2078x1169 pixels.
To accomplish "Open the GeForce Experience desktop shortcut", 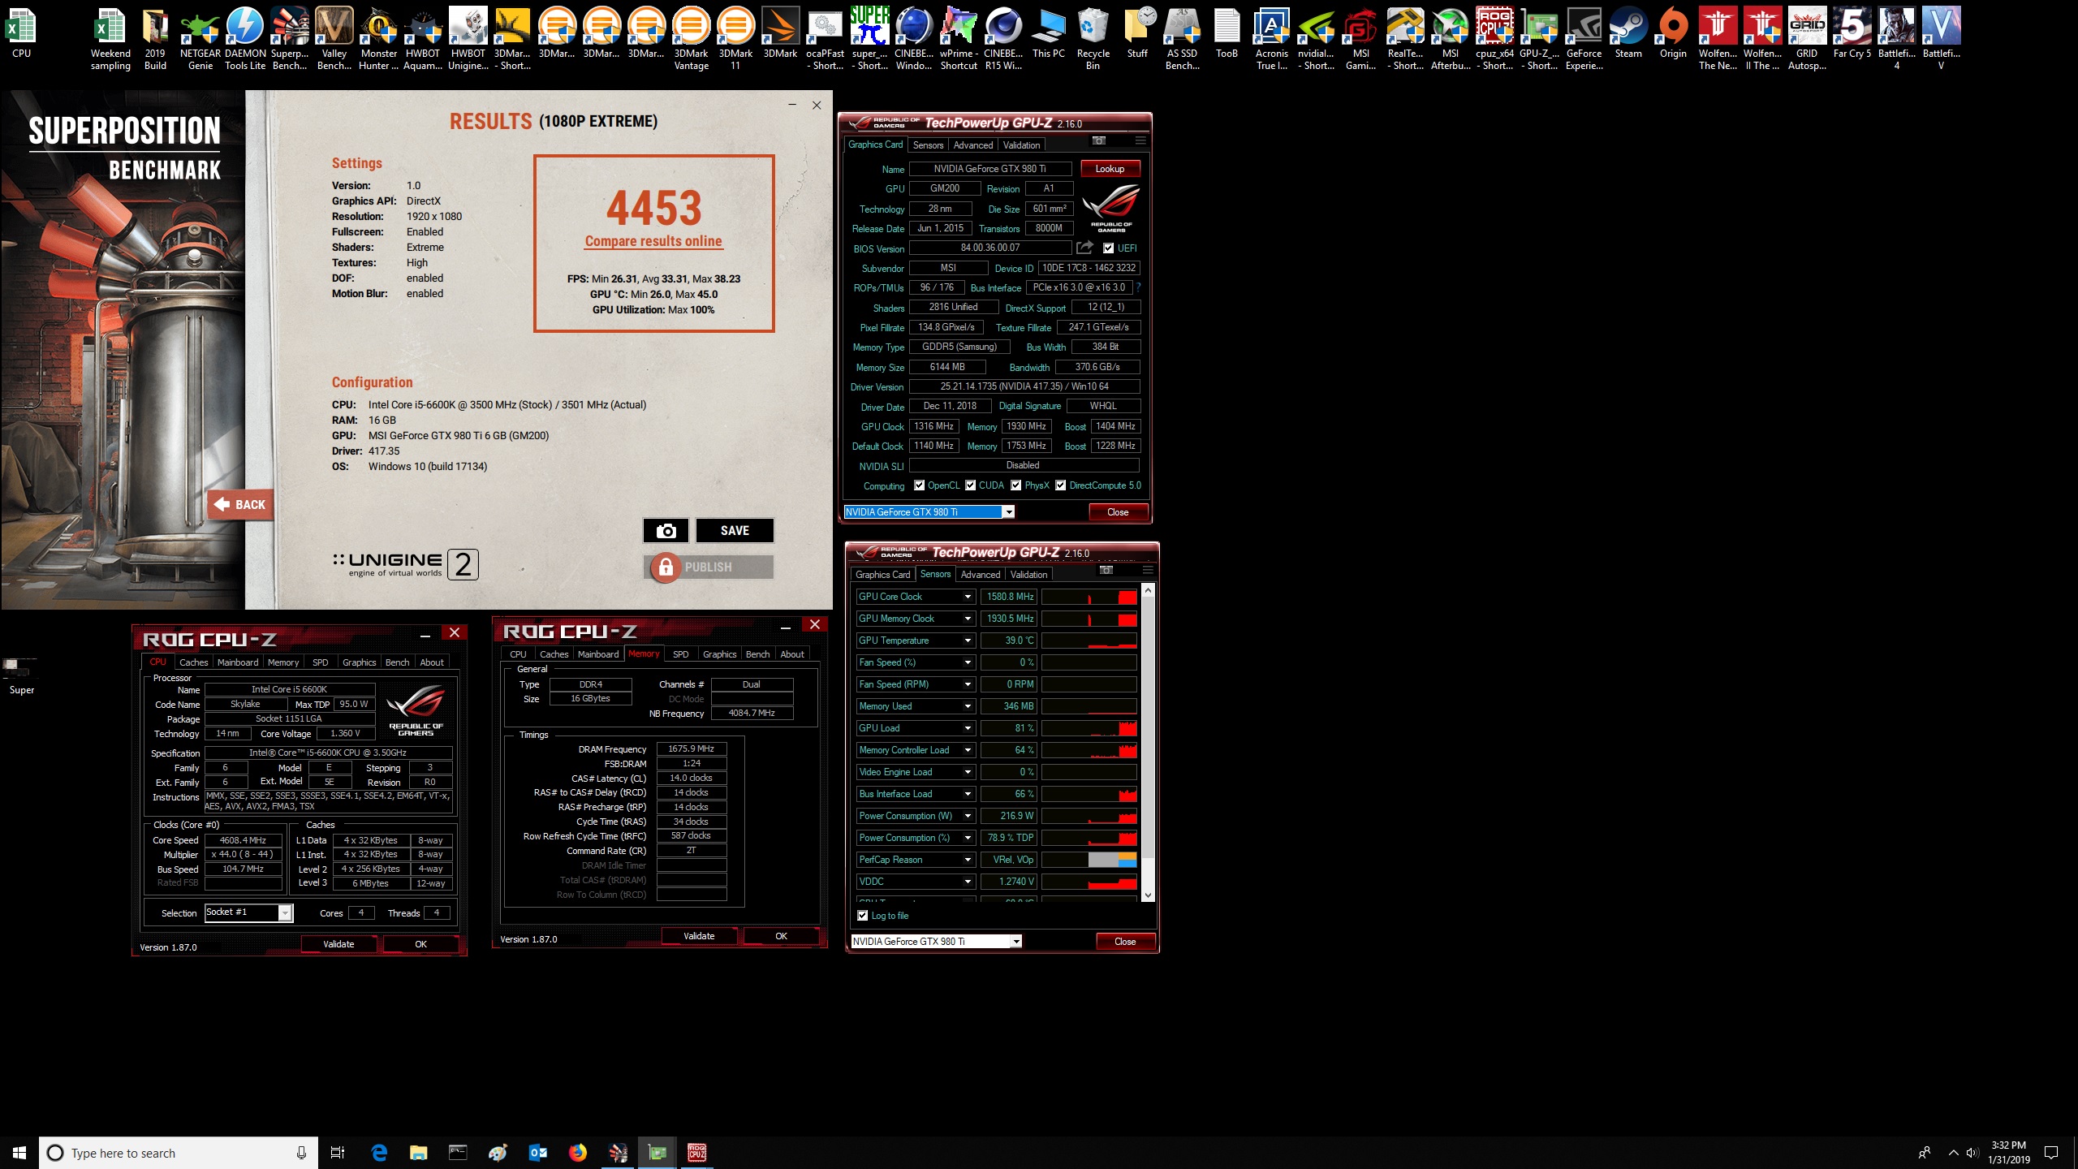I will click(1584, 39).
